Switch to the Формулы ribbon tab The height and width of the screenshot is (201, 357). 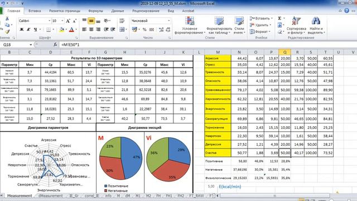(x=95, y=11)
